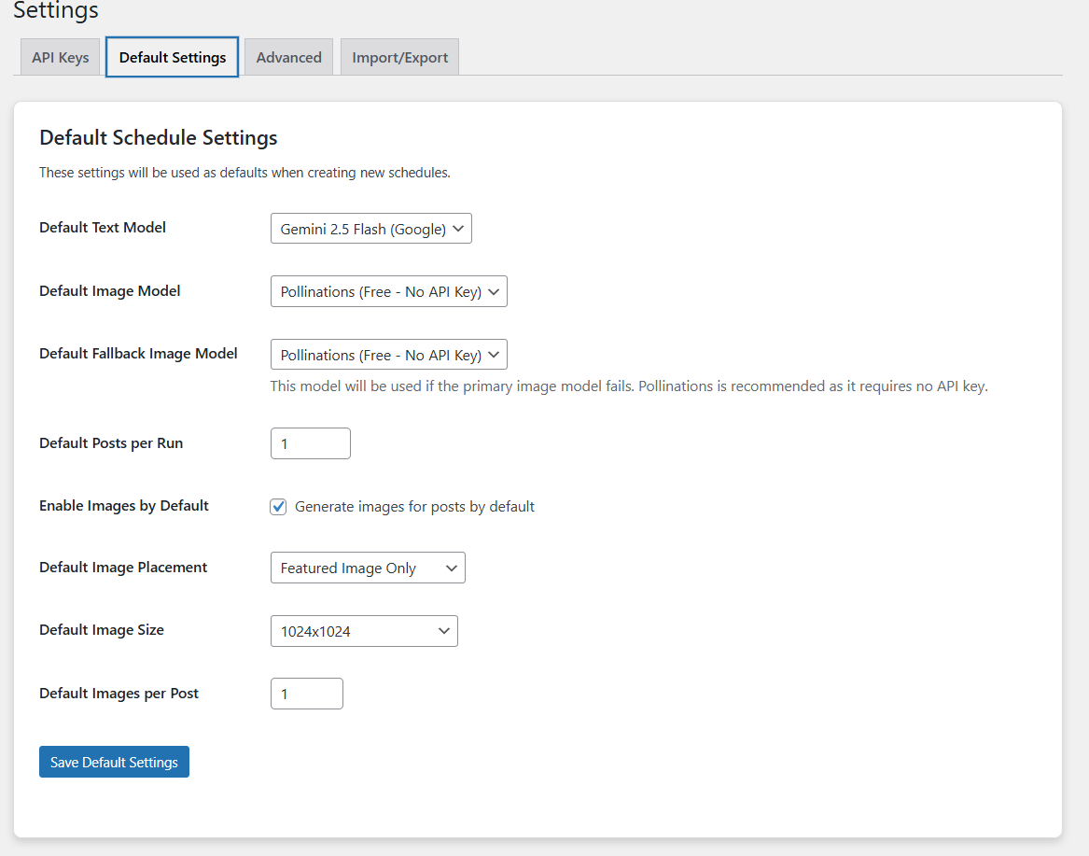This screenshot has width=1089, height=856.
Task: Open the 1024x1024 image size dropdown
Action: click(364, 631)
